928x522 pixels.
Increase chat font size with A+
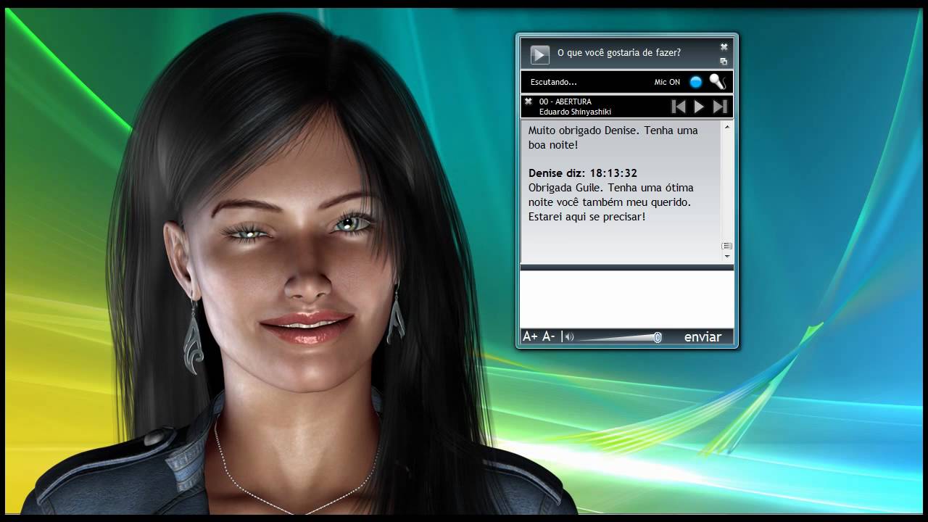tap(530, 336)
